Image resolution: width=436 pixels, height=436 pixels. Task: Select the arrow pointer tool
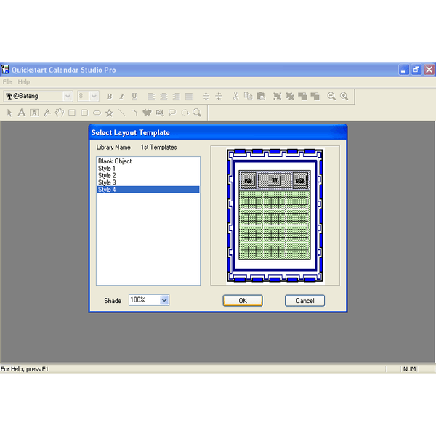(9, 113)
